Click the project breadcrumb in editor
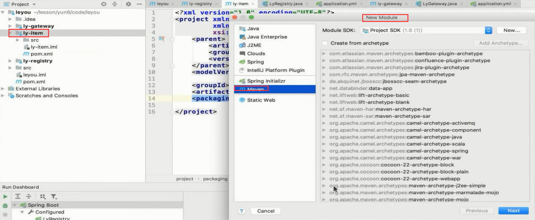 point(185,179)
